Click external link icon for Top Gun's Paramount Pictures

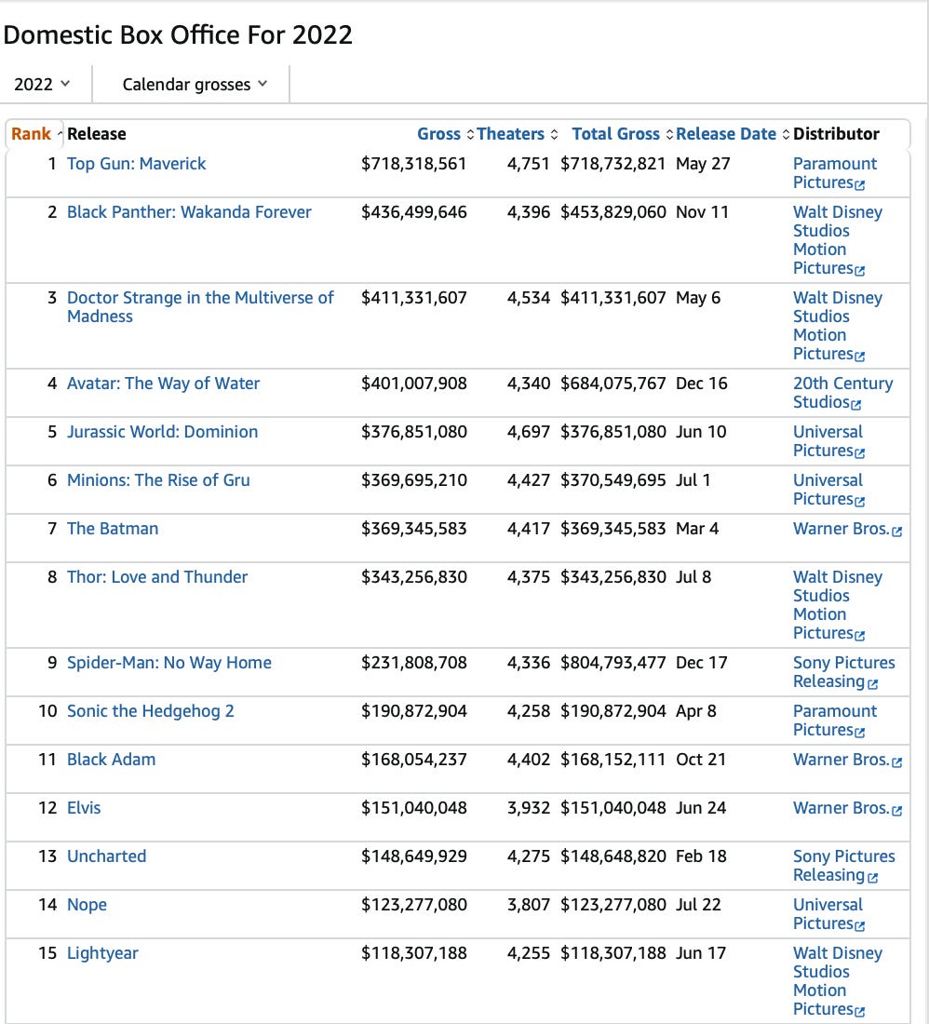860,185
